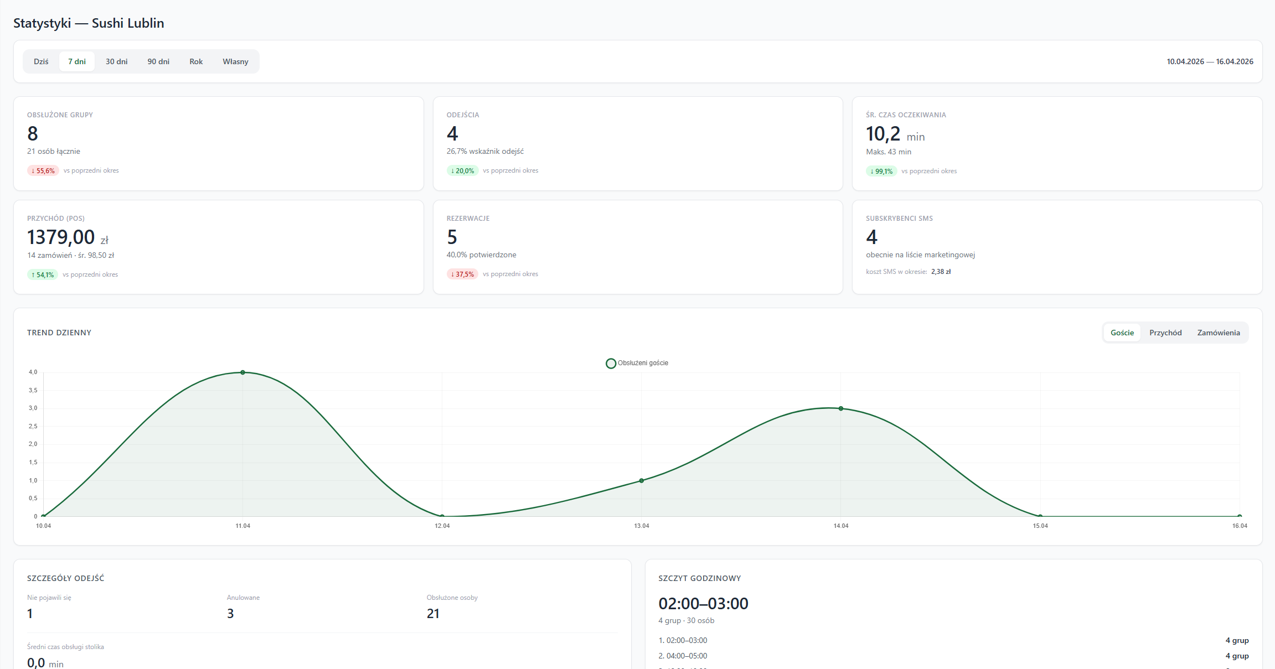
Task: Open the Przychód (POS) stat card
Action: coord(218,247)
